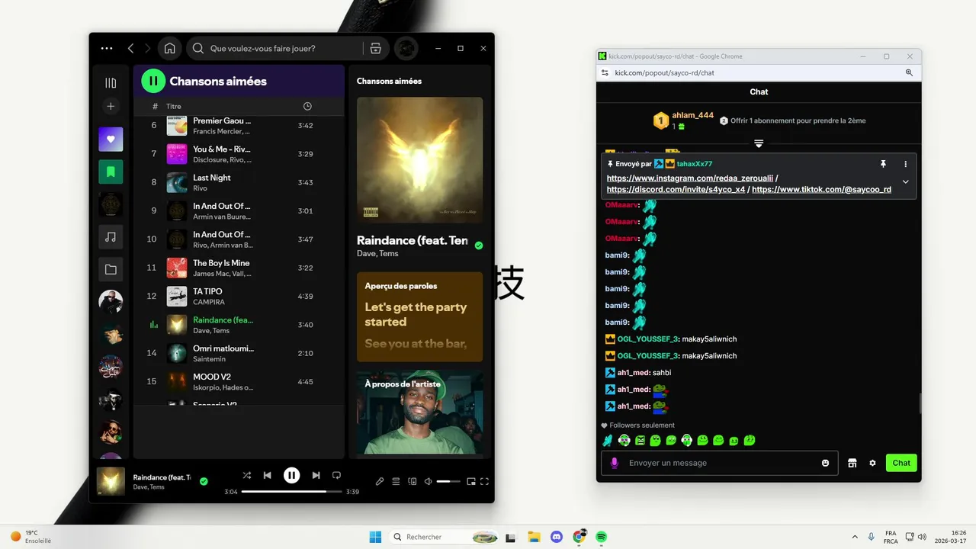Viewport: 976px width, 549px height.
Task: Open the À propos de l'artiste card
Action: pyautogui.click(x=419, y=413)
